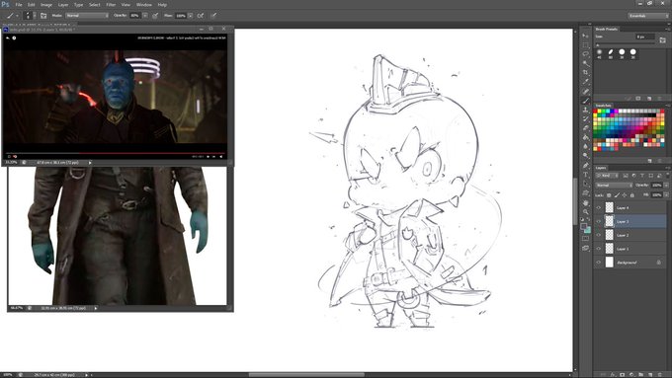This screenshot has width=672, height=378.
Task: Open the layer Opacity dropdown
Action: coord(666,185)
